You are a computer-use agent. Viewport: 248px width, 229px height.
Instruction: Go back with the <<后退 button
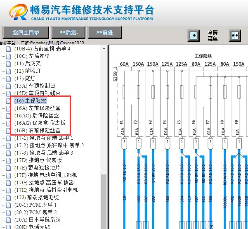coord(68,33)
